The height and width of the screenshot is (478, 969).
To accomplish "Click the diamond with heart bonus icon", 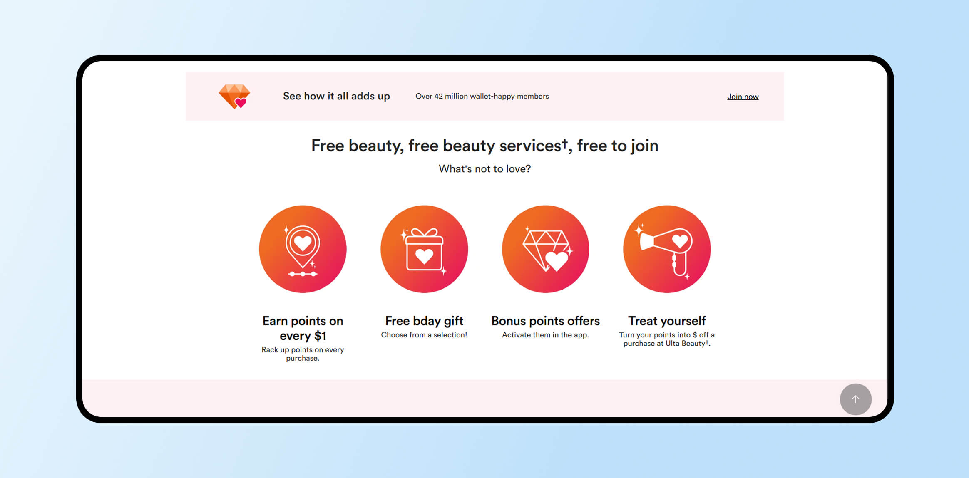I will coord(546,249).
